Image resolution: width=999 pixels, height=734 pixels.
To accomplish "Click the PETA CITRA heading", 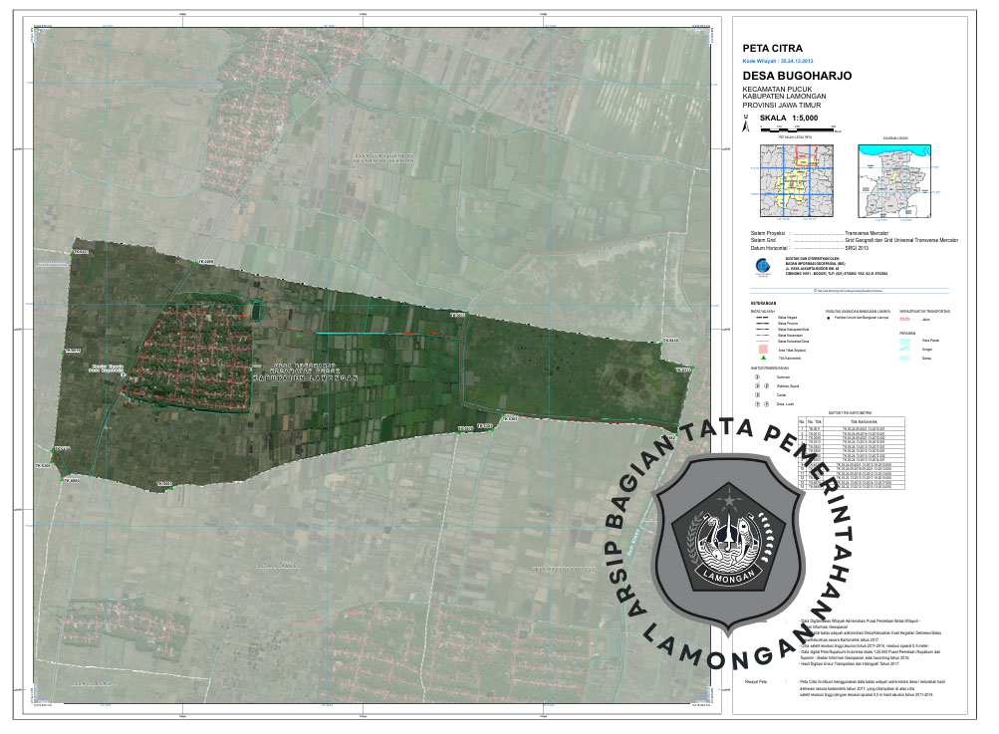I will (772, 47).
